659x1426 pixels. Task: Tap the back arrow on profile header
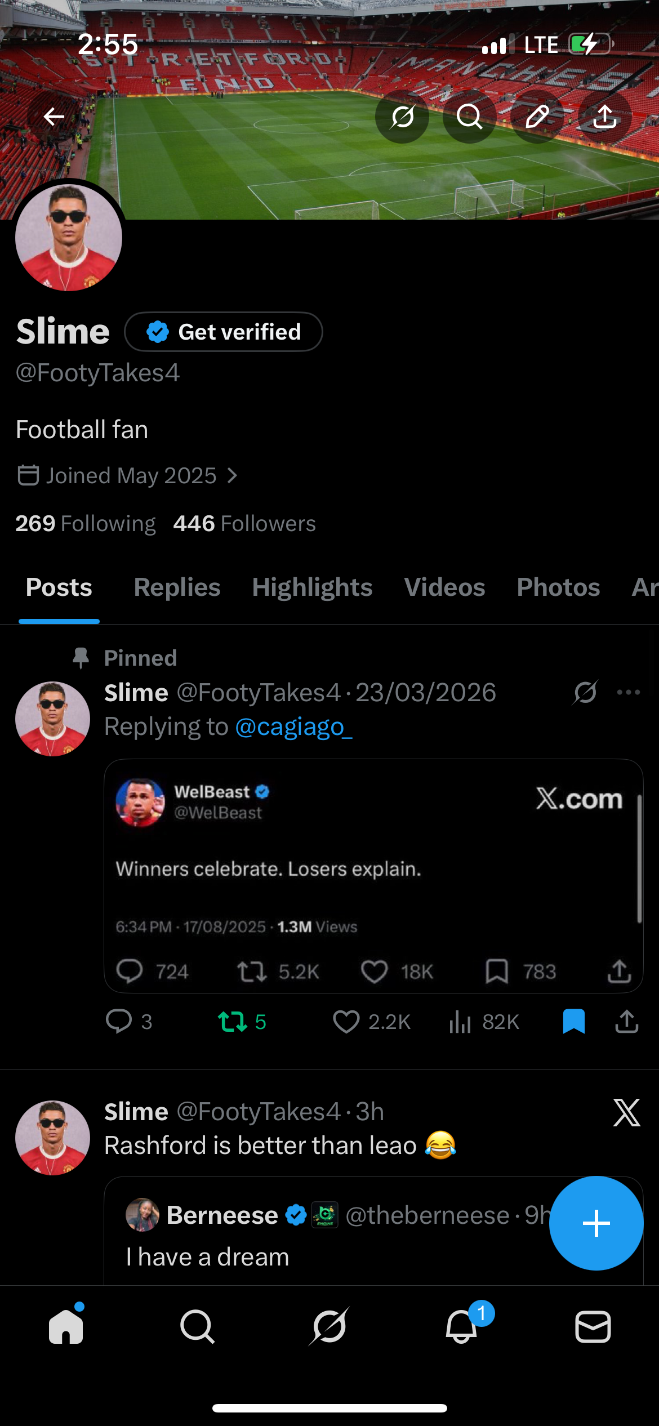click(54, 117)
